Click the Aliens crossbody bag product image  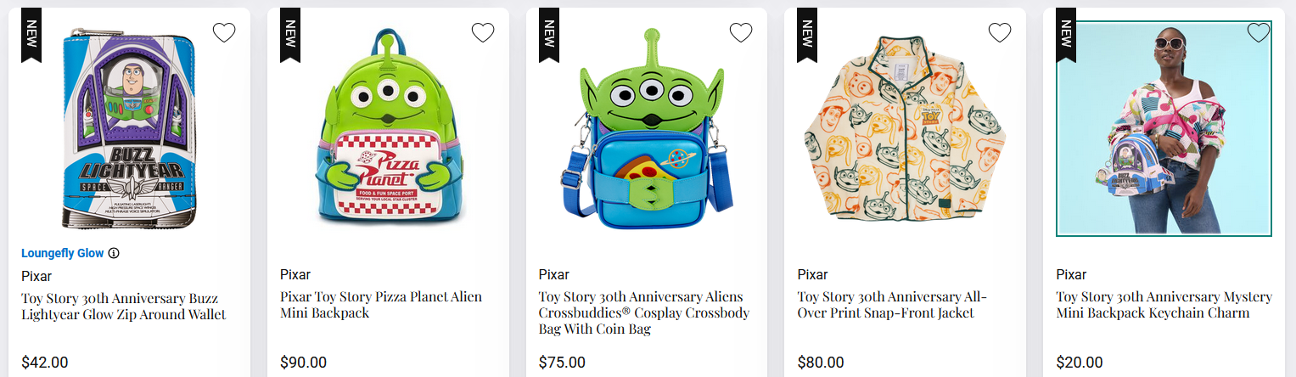tap(646, 127)
